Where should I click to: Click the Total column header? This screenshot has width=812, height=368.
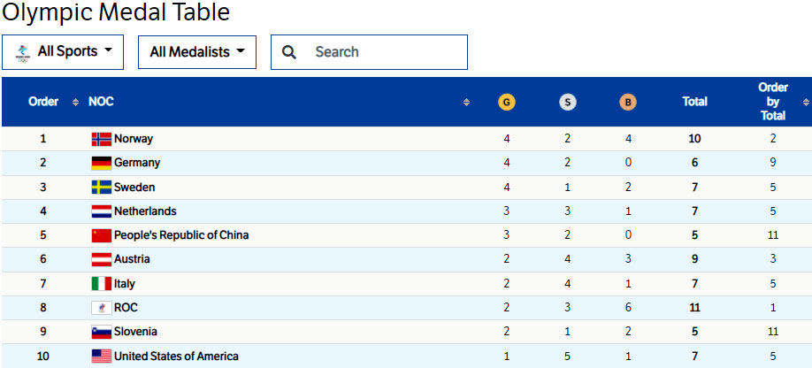(694, 102)
